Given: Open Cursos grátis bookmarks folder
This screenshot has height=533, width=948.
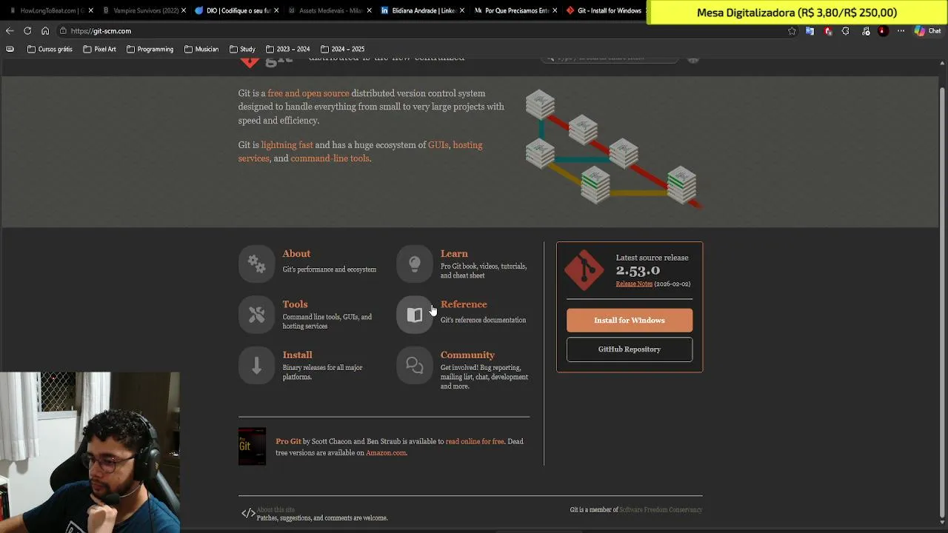Looking at the screenshot, I should [x=50, y=50].
